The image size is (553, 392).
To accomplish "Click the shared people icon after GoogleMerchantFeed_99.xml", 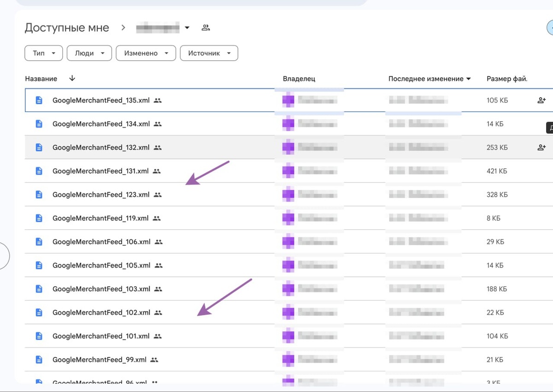I will click(154, 360).
